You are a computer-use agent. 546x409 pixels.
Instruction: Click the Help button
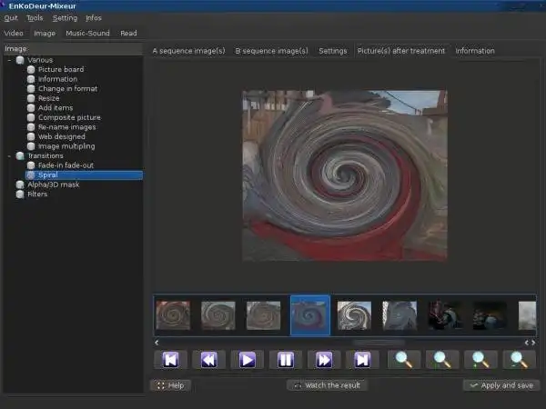coord(170,385)
